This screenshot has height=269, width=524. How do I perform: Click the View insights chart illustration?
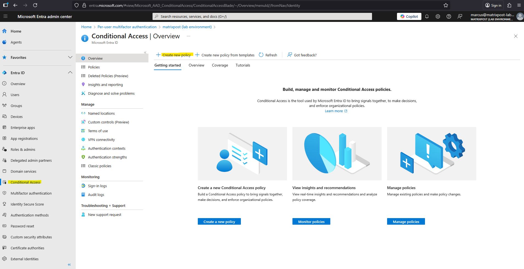(337, 154)
